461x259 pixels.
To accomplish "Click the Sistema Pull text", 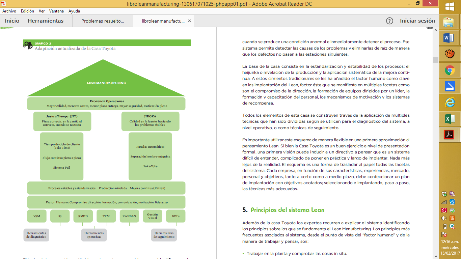I will coord(62,168).
